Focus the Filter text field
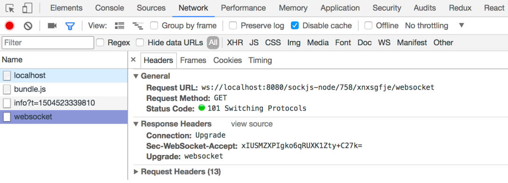The height and width of the screenshot is (183, 508). pos(48,43)
